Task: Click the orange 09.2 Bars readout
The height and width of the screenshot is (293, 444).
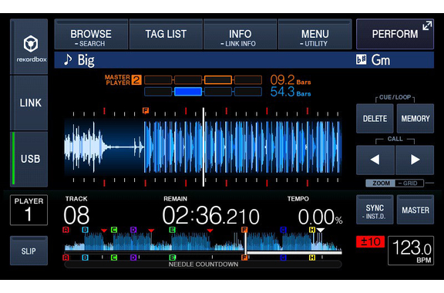Action: pyautogui.click(x=291, y=80)
